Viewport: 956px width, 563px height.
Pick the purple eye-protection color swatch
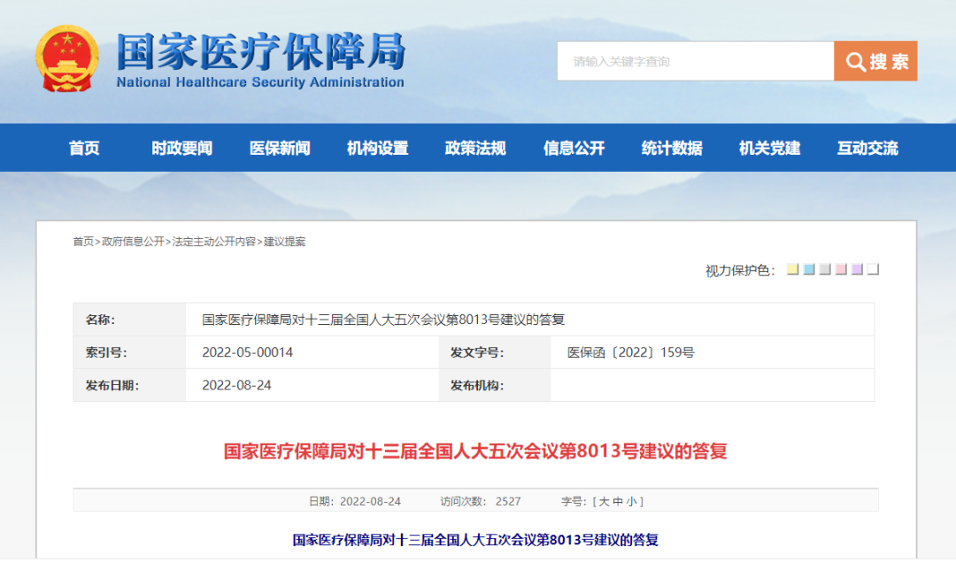pyautogui.click(x=857, y=269)
